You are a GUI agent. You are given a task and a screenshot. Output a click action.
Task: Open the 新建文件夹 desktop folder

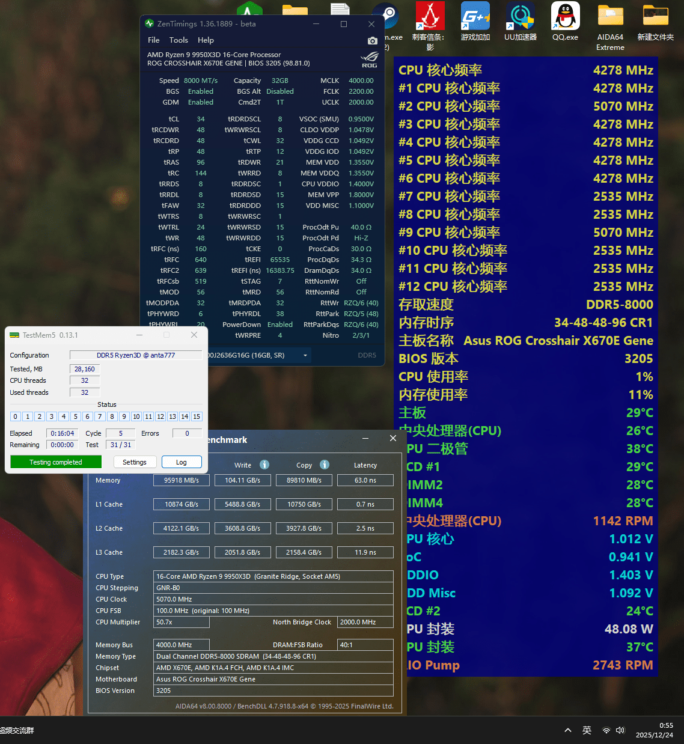click(x=656, y=22)
